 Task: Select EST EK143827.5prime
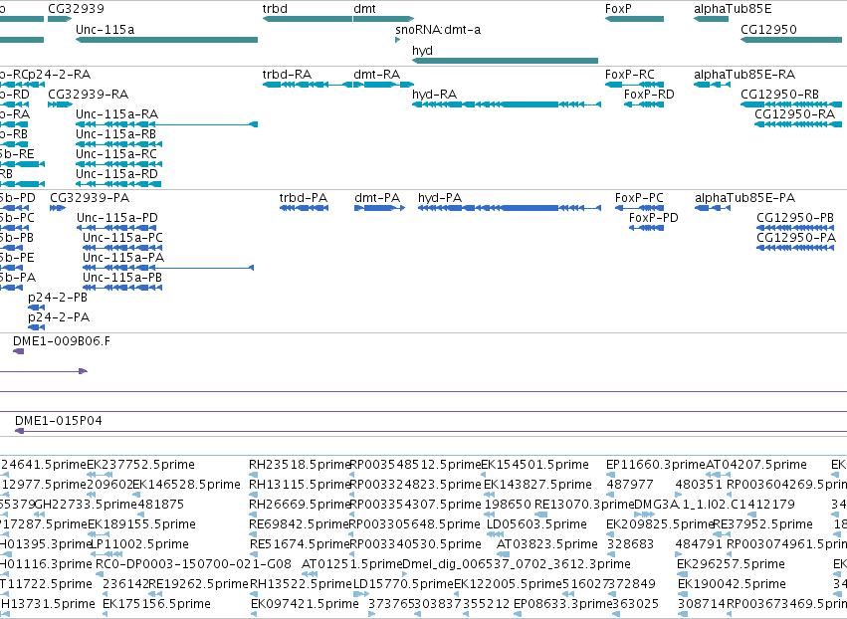tap(538, 485)
